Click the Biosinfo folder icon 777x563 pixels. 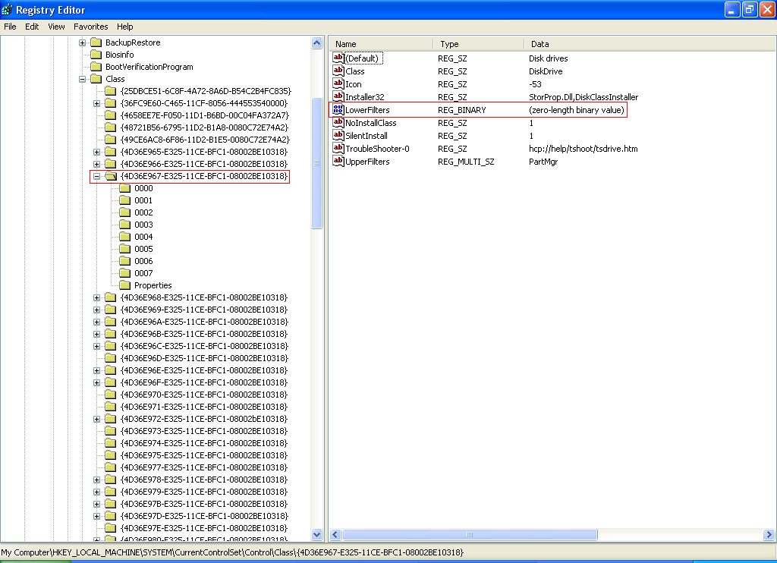[x=96, y=55]
